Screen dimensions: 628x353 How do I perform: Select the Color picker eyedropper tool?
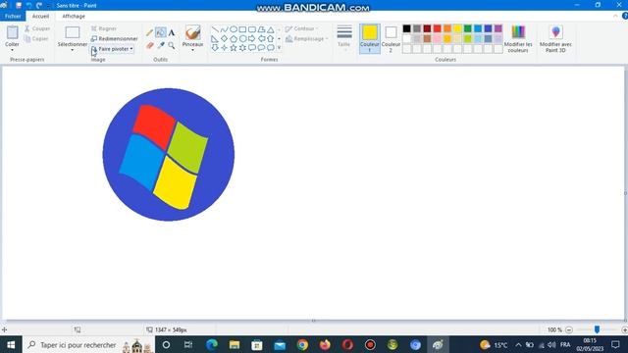161,46
